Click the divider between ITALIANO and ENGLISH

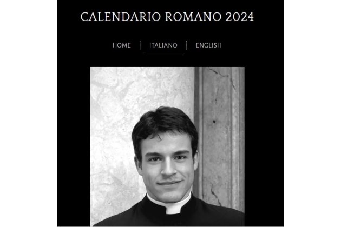click(187, 45)
